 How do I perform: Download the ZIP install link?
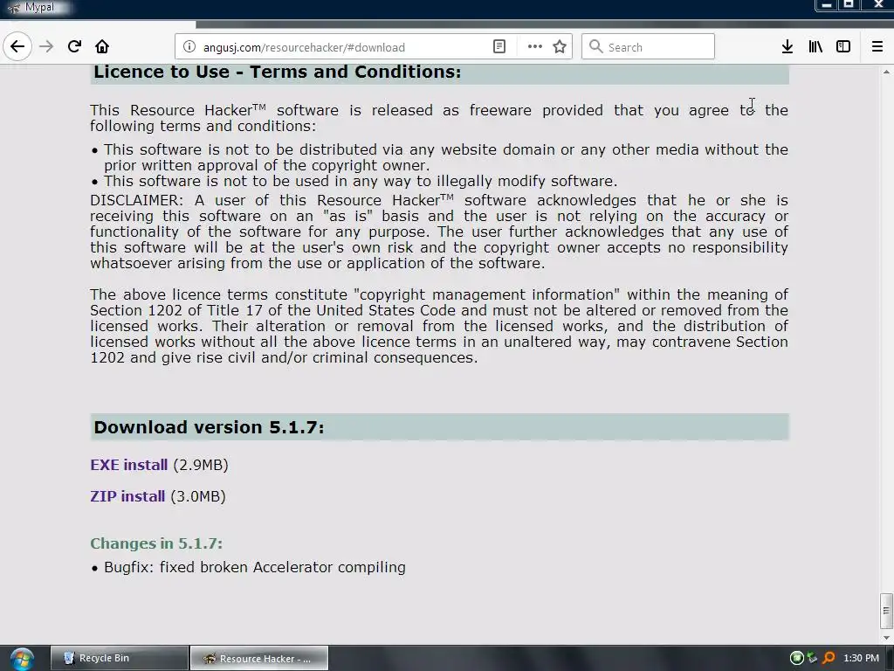127,496
